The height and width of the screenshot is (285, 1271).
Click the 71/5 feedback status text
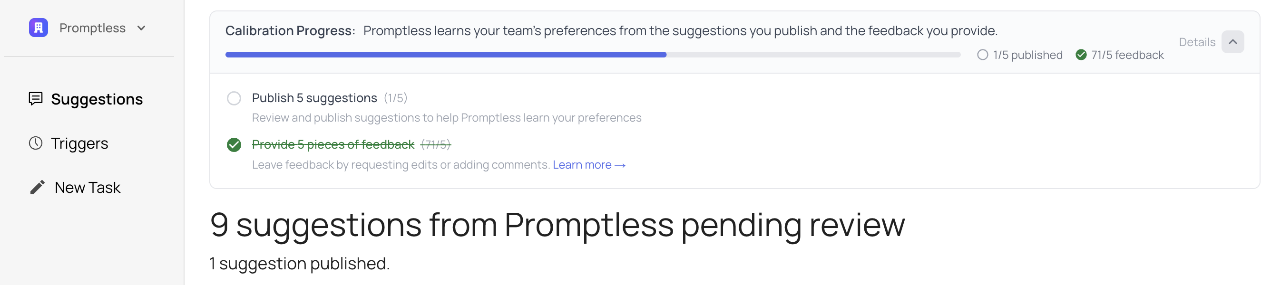pyautogui.click(x=1127, y=55)
